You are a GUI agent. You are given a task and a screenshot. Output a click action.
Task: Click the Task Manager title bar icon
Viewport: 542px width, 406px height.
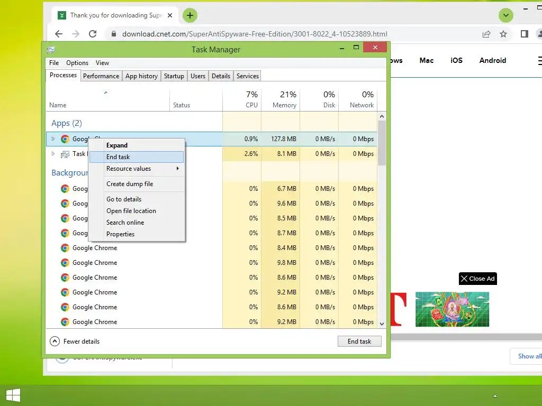pyautogui.click(x=51, y=50)
